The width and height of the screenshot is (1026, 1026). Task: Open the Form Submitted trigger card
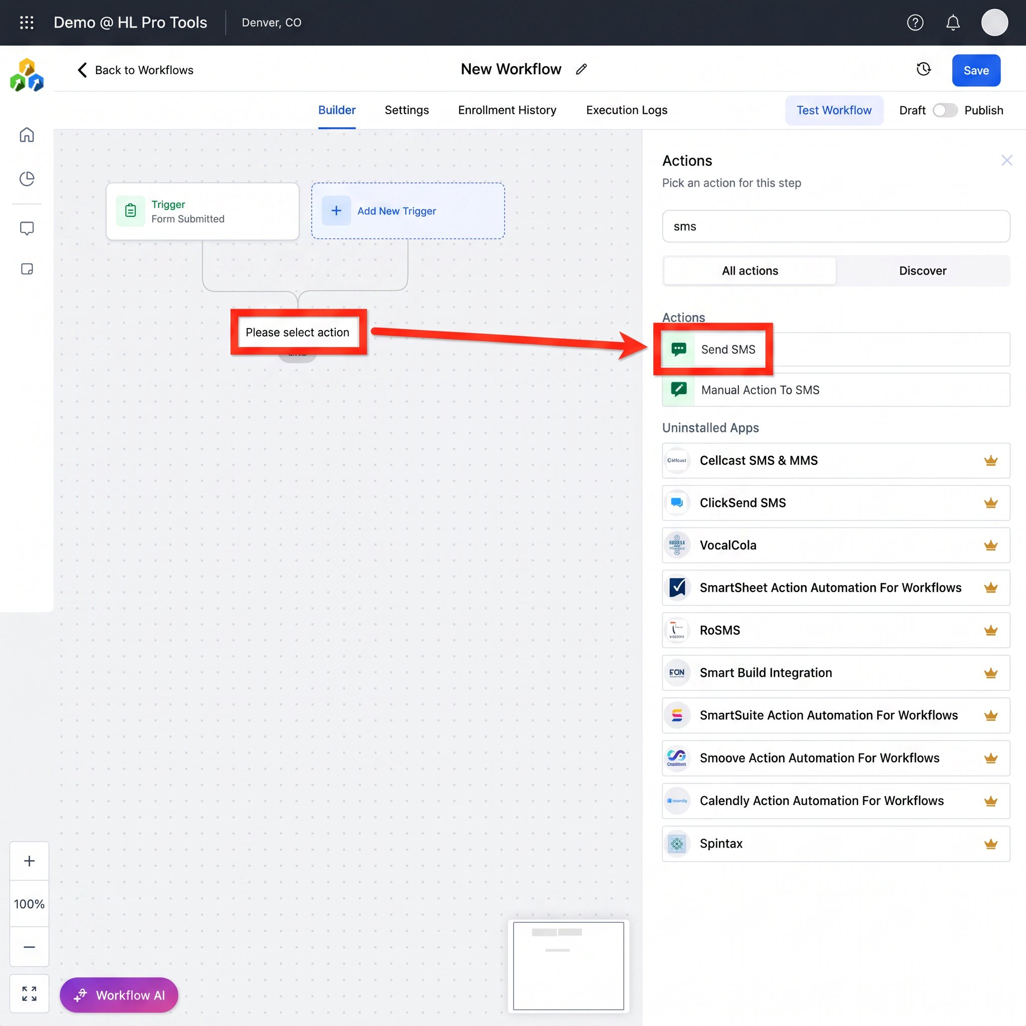click(x=202, y=211)
